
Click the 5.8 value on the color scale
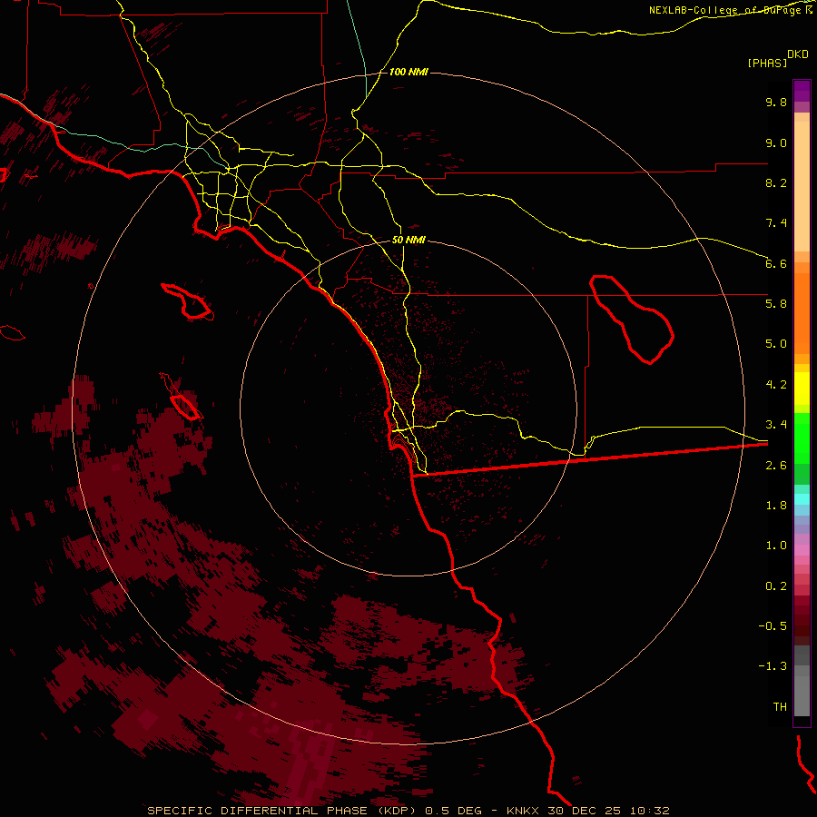[x=776, y=304]
